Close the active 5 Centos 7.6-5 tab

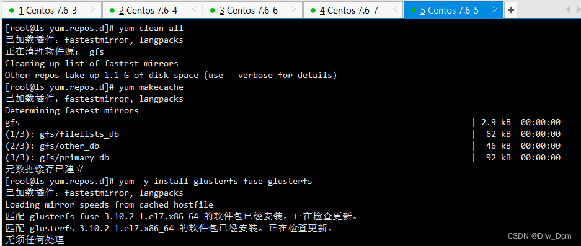tap(495, 10)
